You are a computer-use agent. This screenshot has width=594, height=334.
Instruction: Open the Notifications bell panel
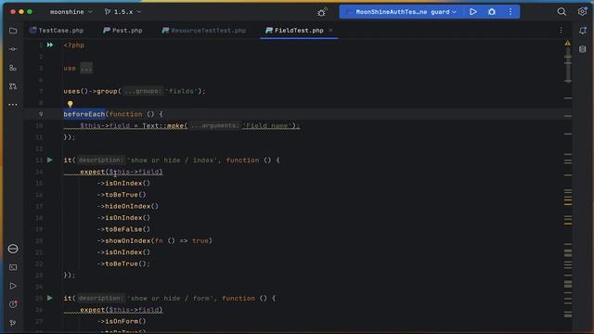click(583, 31)
